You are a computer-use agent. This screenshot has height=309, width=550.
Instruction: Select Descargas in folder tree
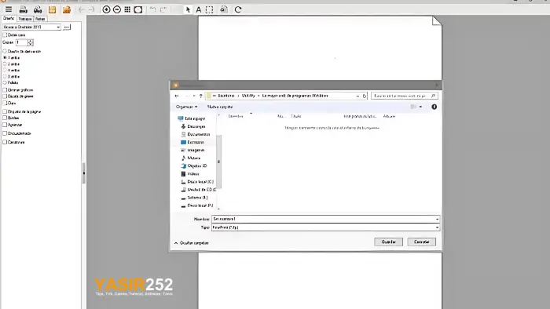(x=193, y=126)
